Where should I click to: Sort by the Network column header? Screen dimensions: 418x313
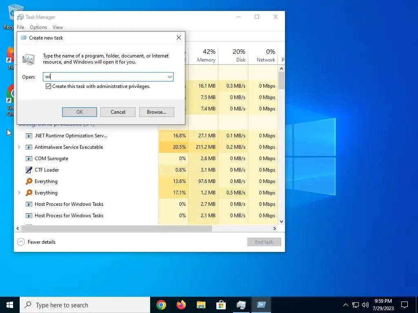[x=263, y=55]
